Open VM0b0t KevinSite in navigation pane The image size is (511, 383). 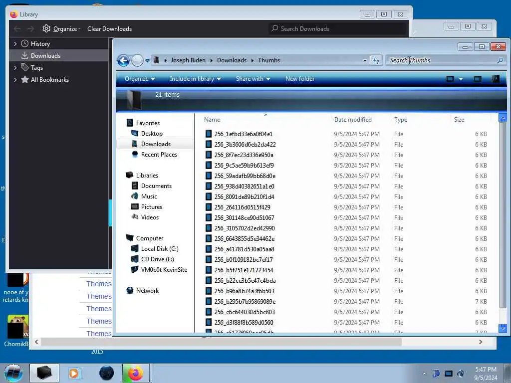point(164,270)
